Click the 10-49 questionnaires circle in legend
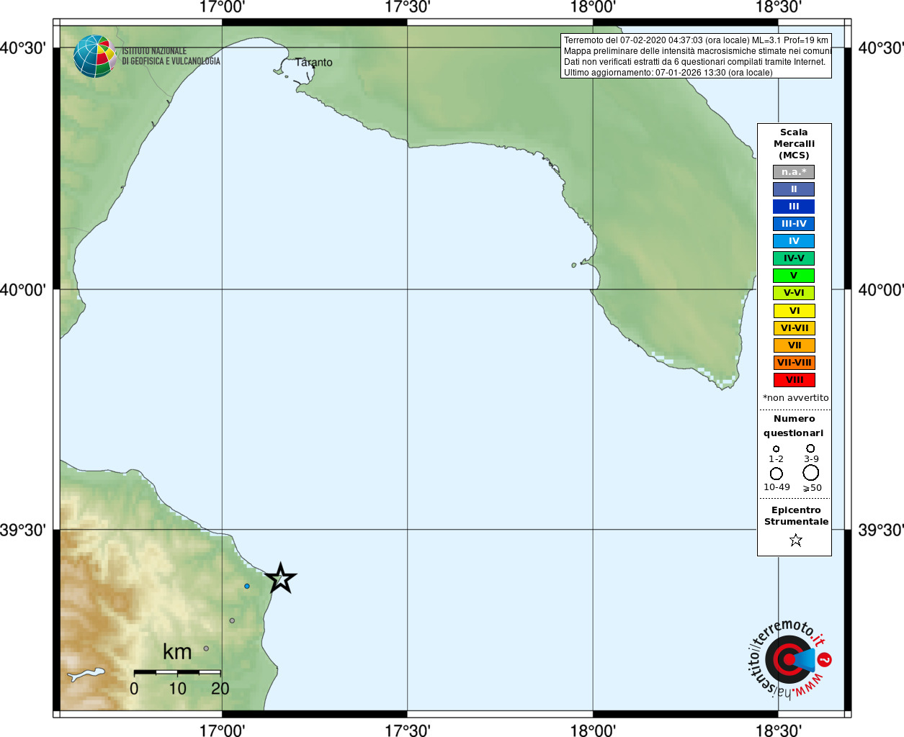904x737 pixels. point(776,474)
